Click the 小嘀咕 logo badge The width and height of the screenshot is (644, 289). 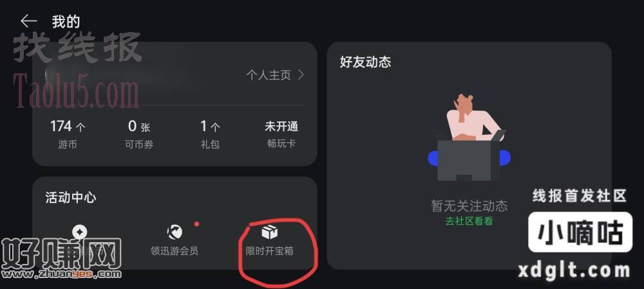coord(580,232)
